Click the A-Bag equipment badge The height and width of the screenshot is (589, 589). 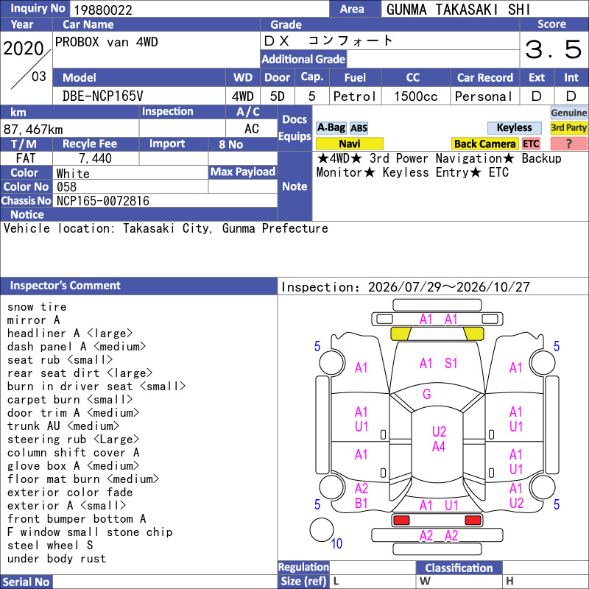point(331,127)
